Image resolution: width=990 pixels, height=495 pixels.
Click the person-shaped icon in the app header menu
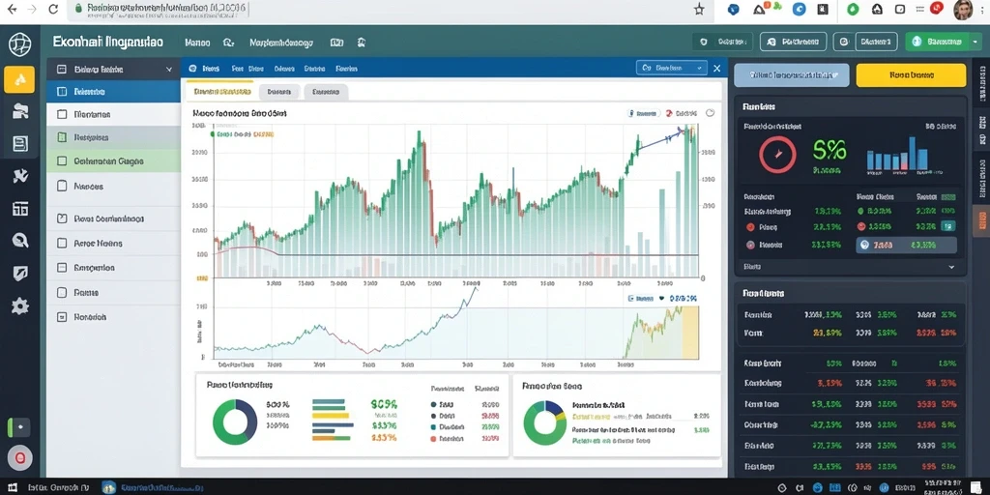[362, 43]
